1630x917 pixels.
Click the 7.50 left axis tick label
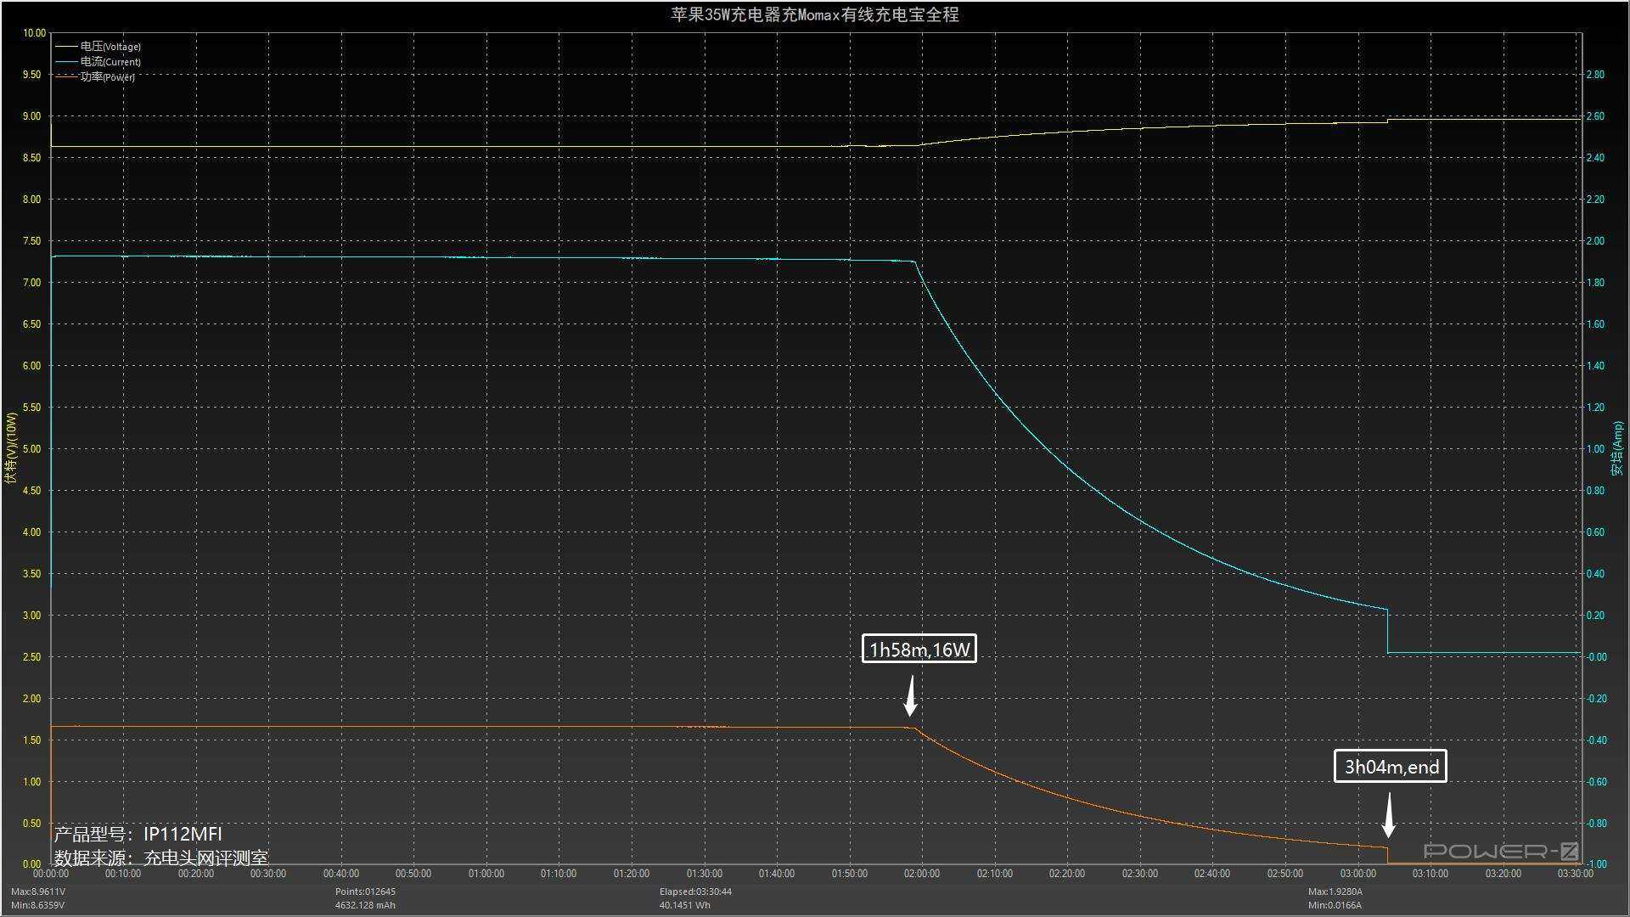[31, 241]
